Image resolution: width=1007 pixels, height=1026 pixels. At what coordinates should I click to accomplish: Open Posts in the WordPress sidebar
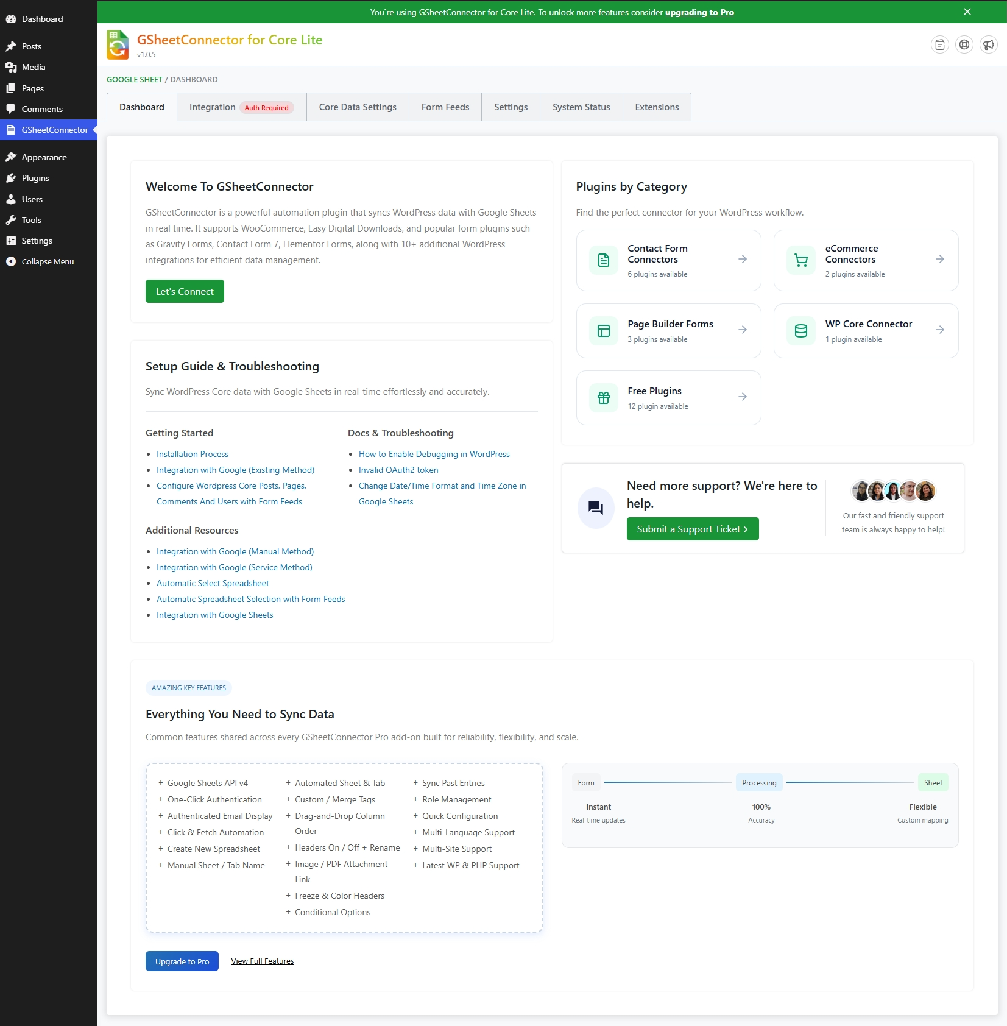(x=49, y=46)
